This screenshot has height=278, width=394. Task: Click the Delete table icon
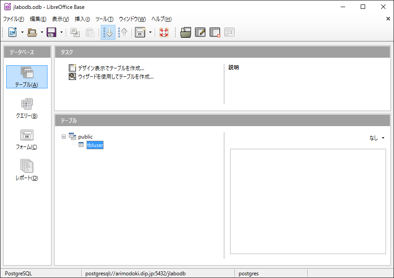pos(215,32)
